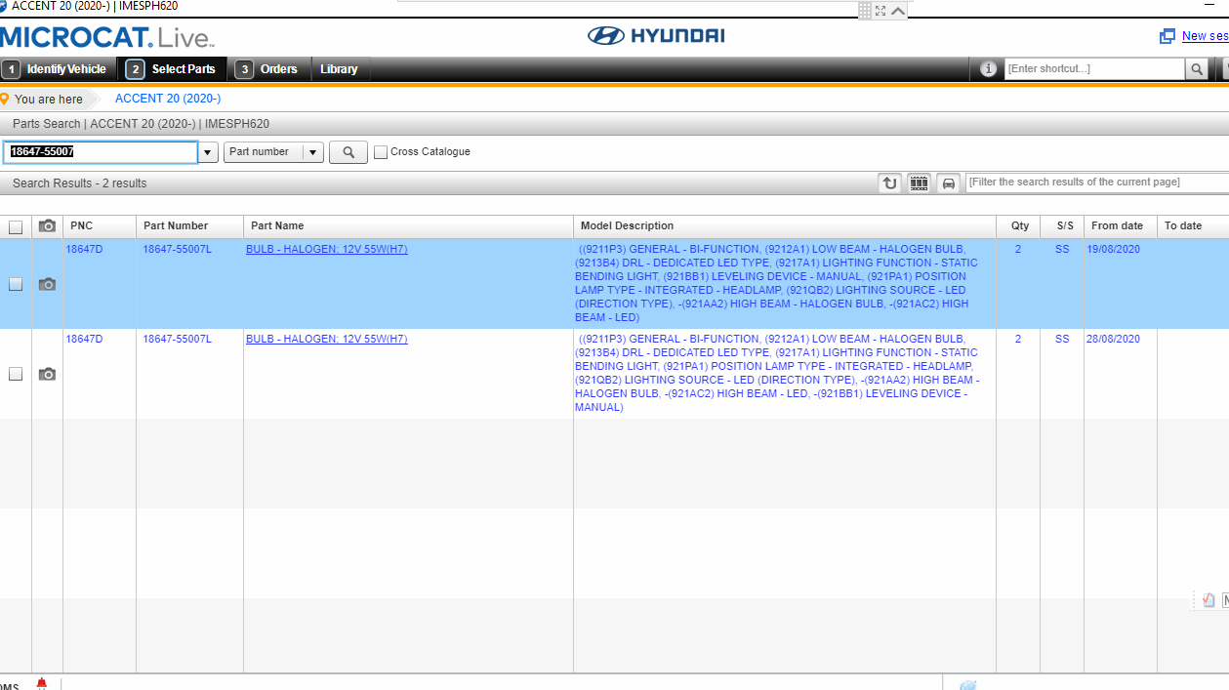Click the Qty column header
Image resolution: width=1229 pixels, height=690 pixels.
[x=1018, y=226]
